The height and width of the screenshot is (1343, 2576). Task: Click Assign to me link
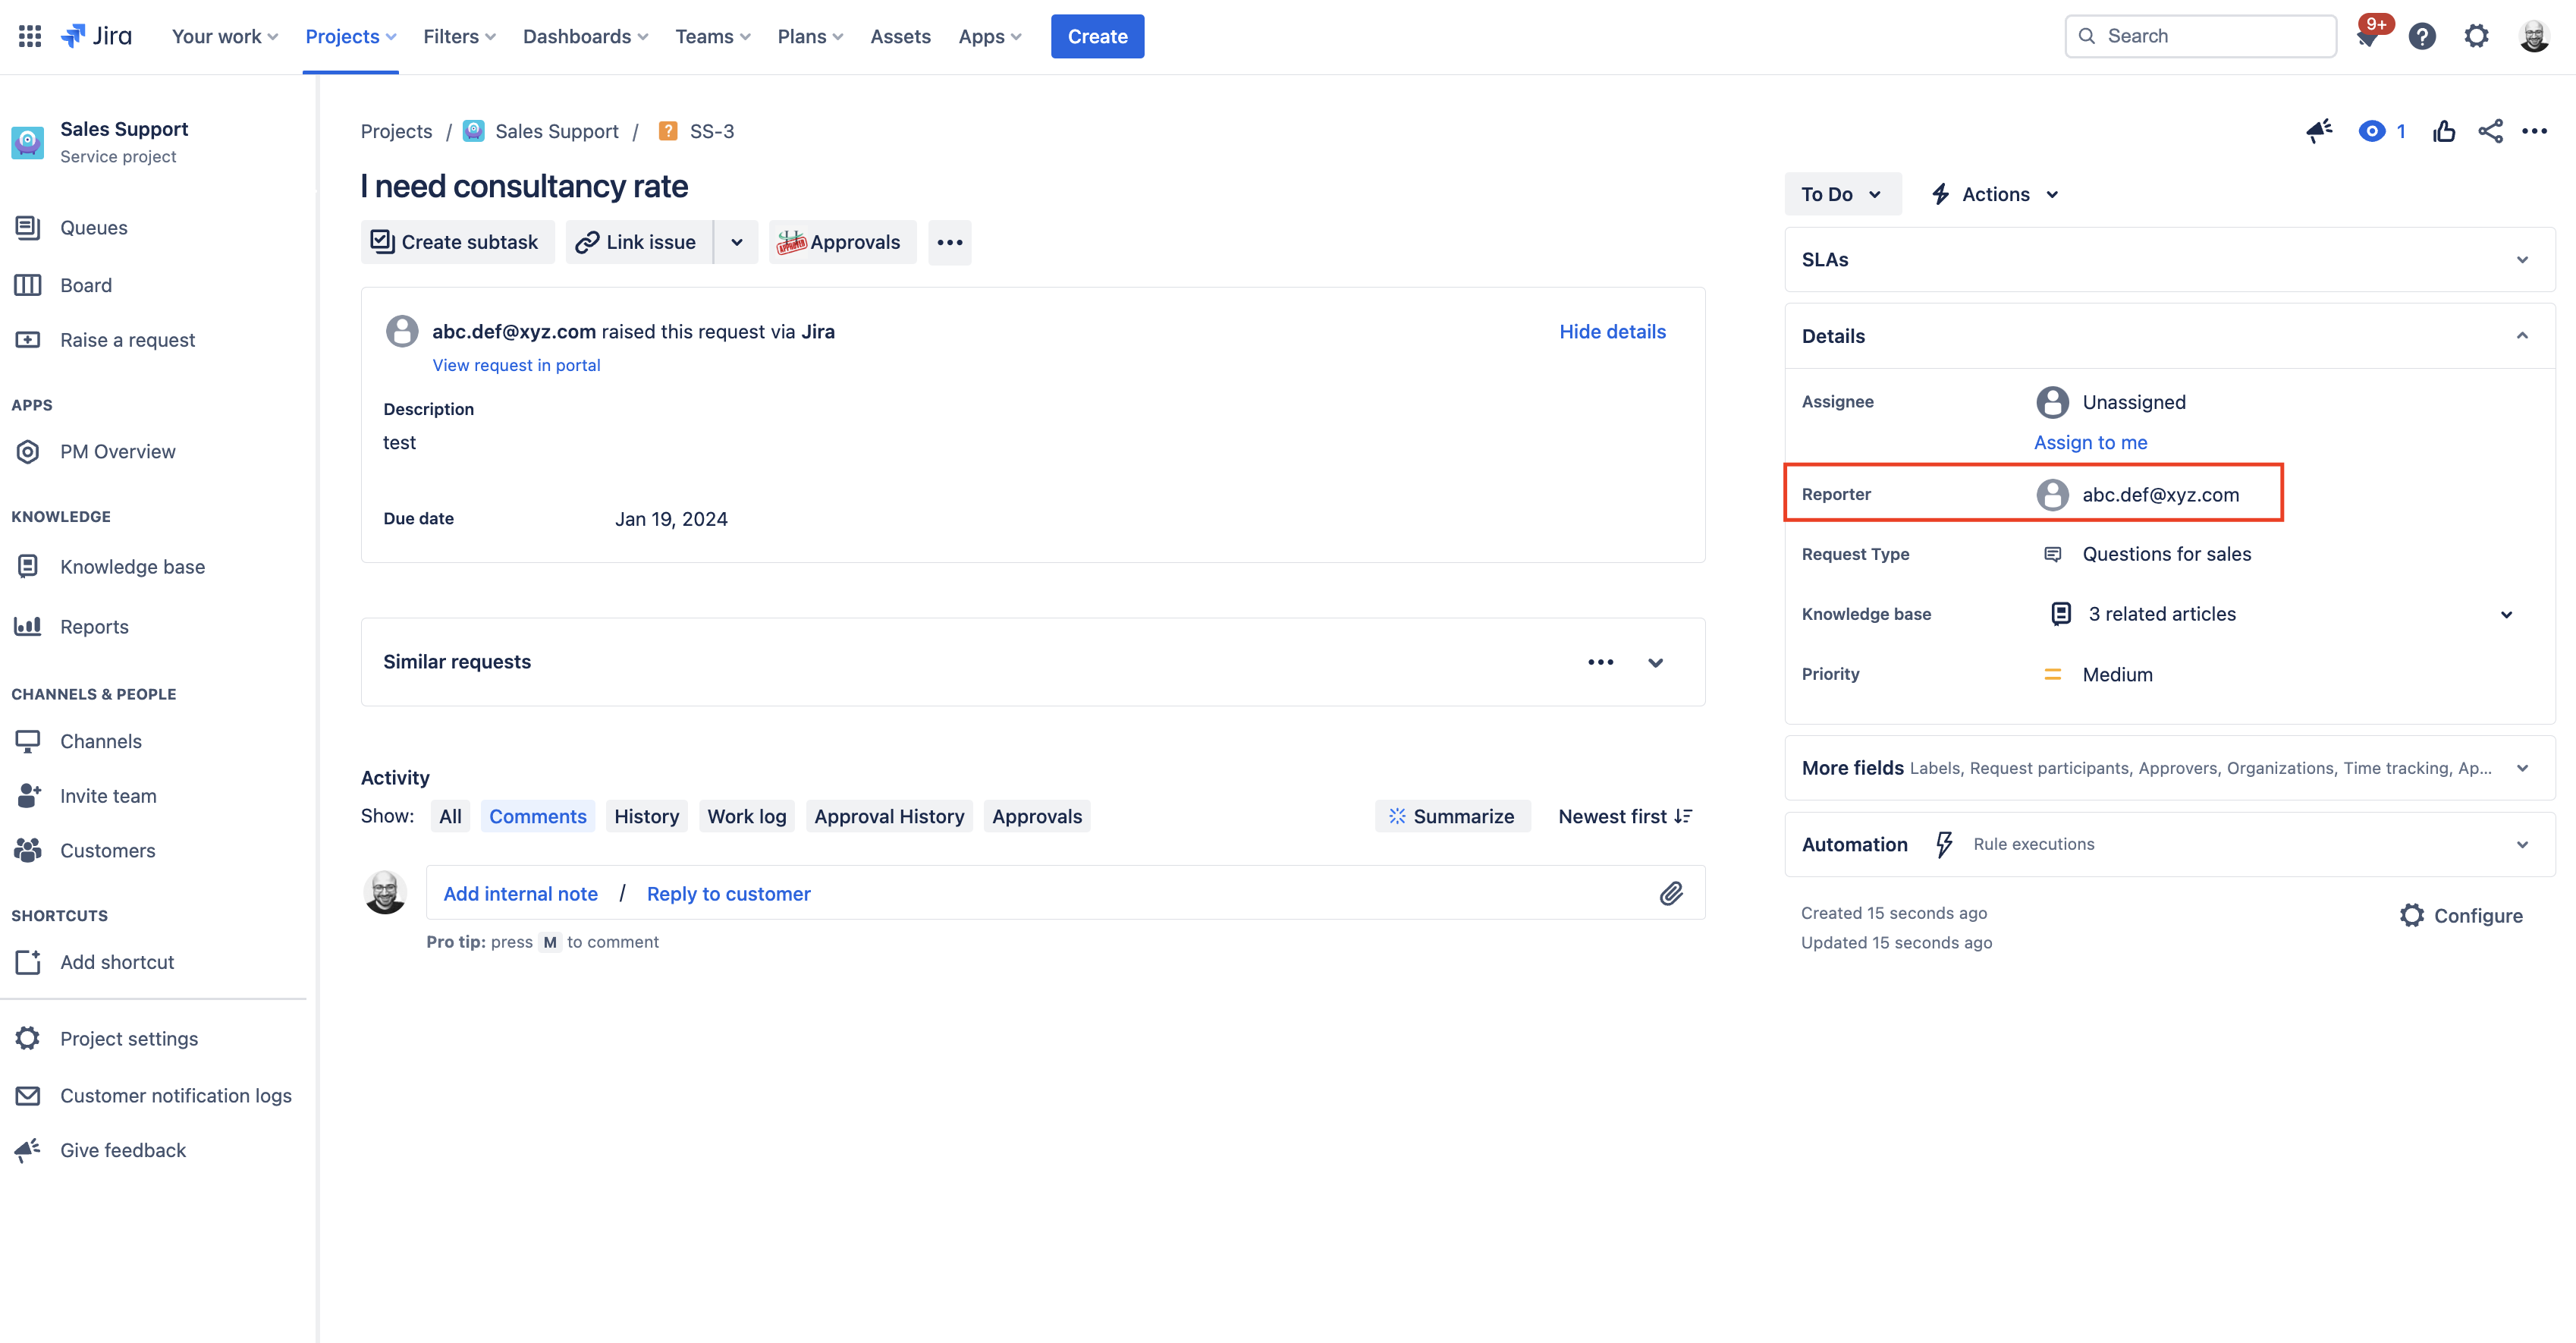pos(2090,442)
